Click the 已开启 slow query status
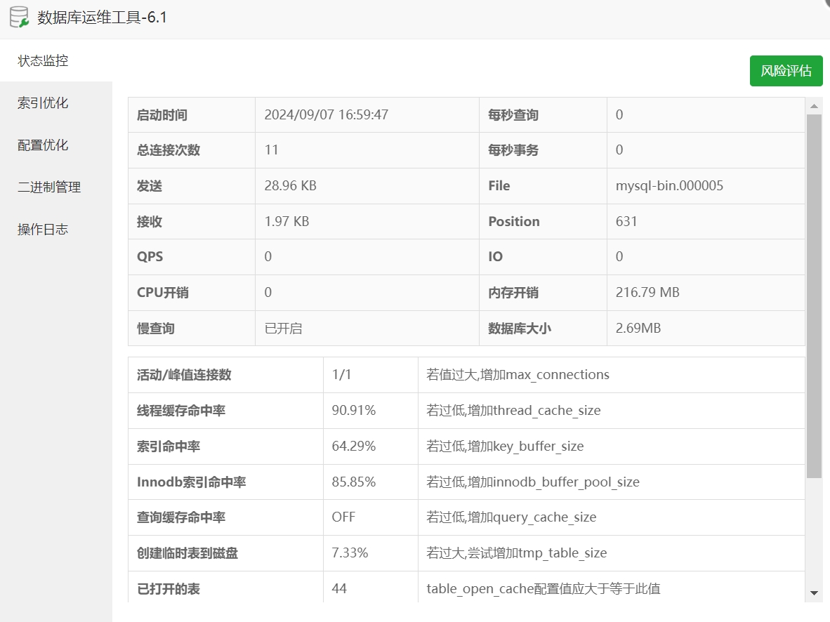This screenshot has height=622, width=830. [x=284, y=328]
